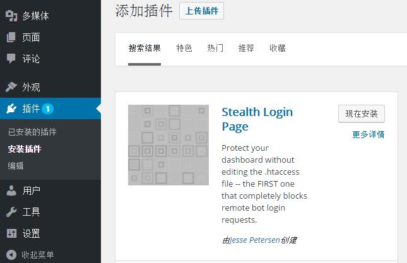Click the plugin update count badge
This screenshot has width=407, height=263.
point(48,108)
